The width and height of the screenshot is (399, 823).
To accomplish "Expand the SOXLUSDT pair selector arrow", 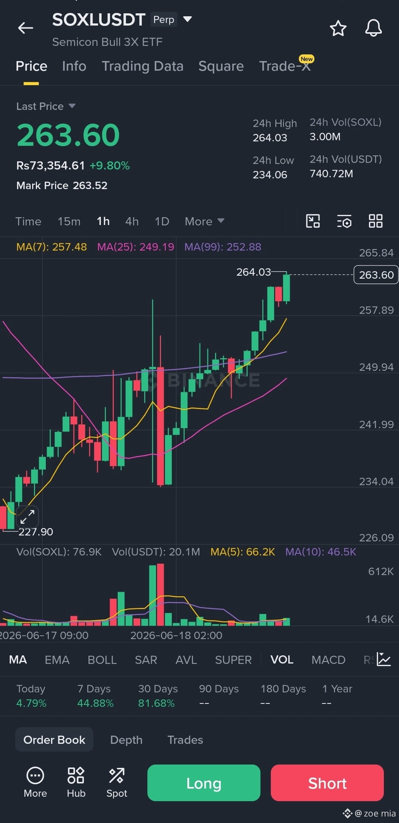I will pos(187,19).
